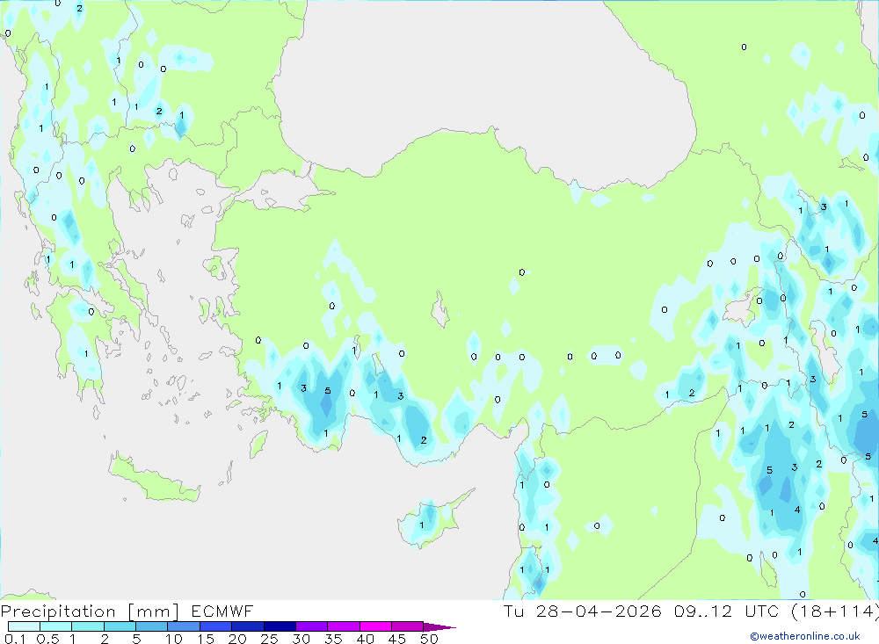Click the '09..12 UTC' time range text
The height and width of the screenshot is (644, 879).
pyautogui.click(x=727, y=611)
